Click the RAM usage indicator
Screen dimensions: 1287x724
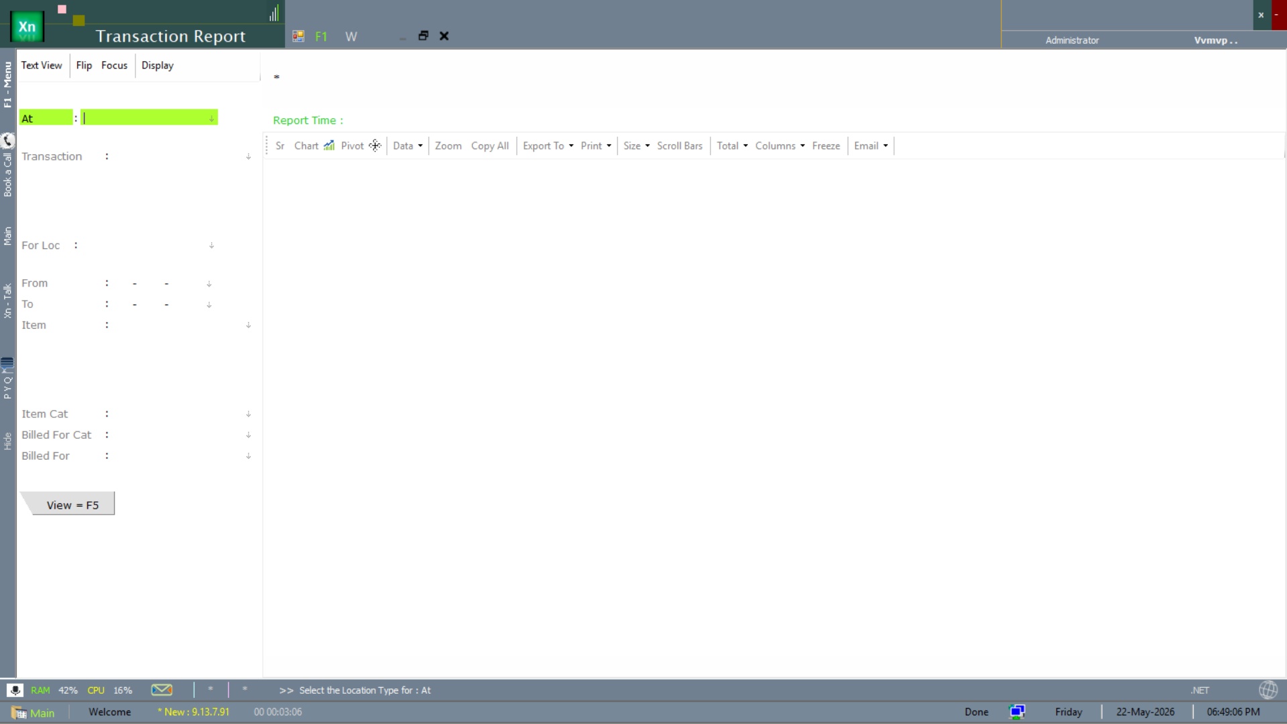(x=54, y=690)
